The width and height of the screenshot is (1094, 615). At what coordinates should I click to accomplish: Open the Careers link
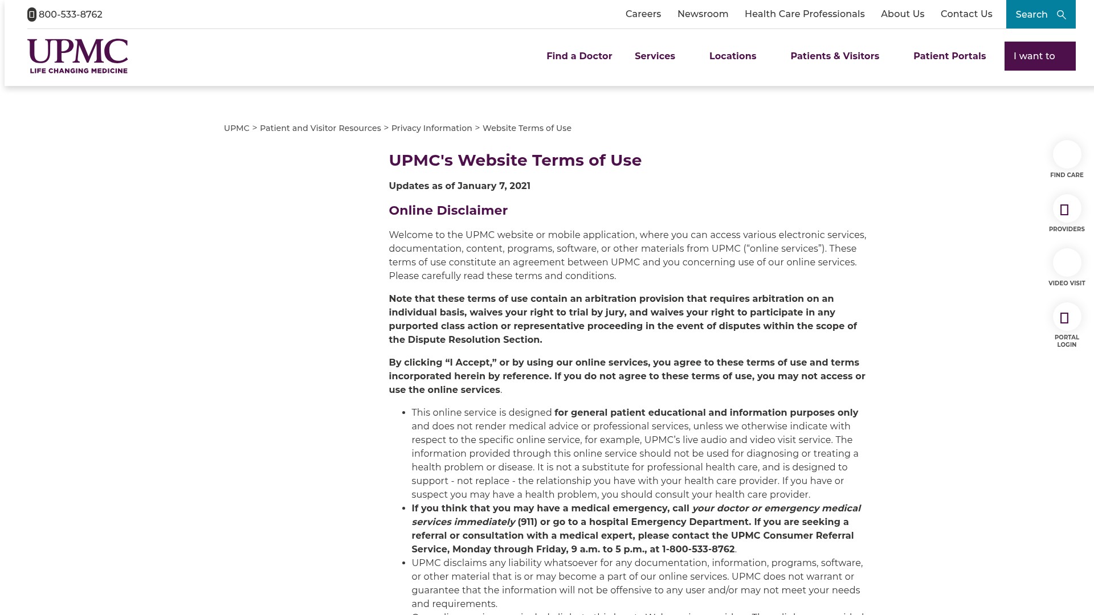tap(643, 14)
